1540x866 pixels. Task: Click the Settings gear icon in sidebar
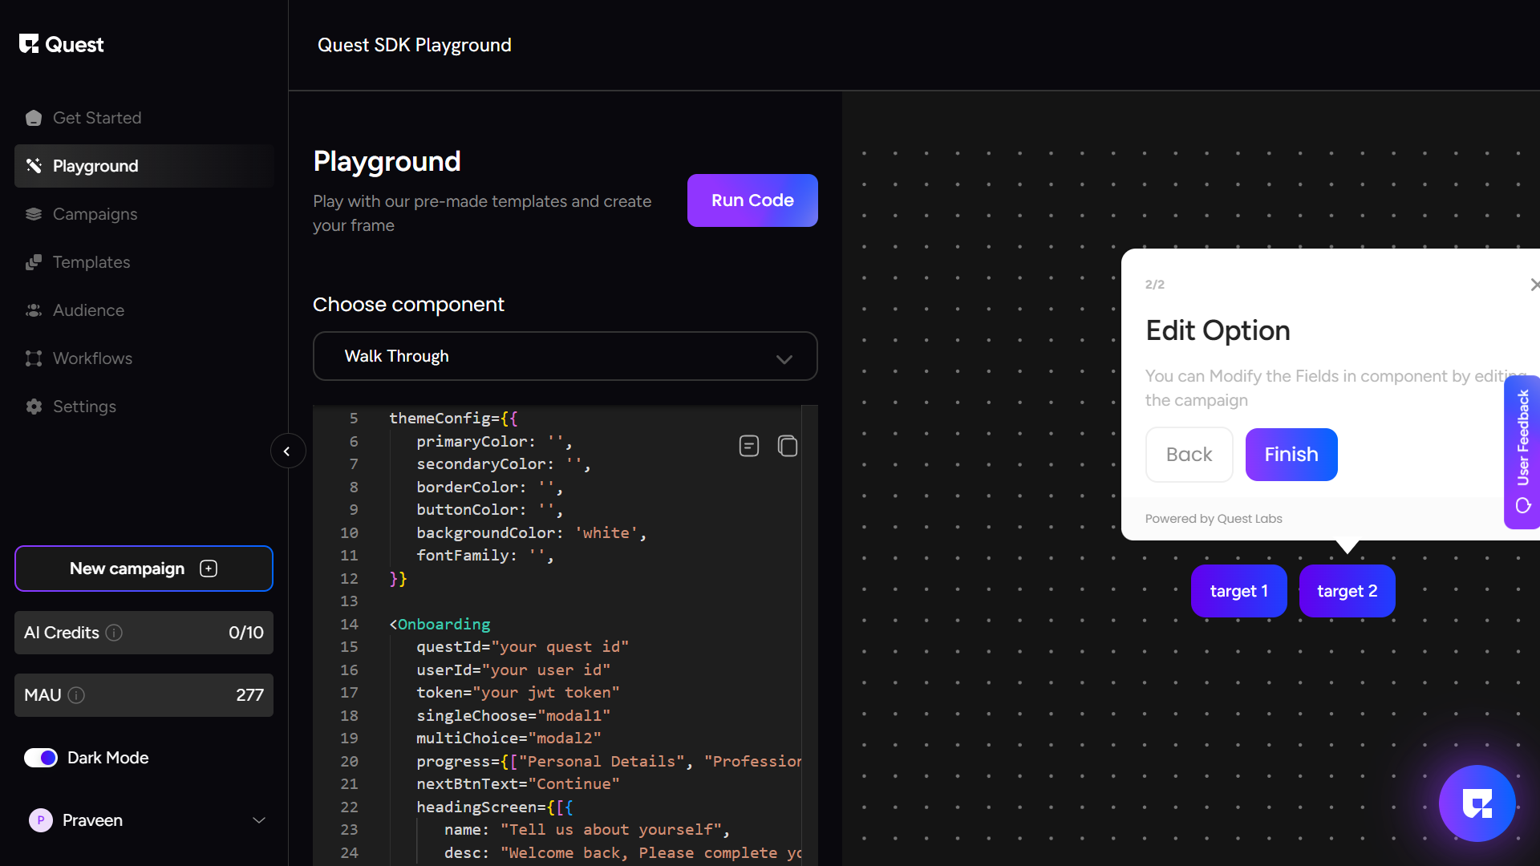[x=34, y=407]
